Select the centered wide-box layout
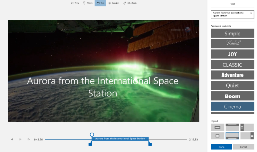The image size is (257, 152). click(x=217, y=127)
